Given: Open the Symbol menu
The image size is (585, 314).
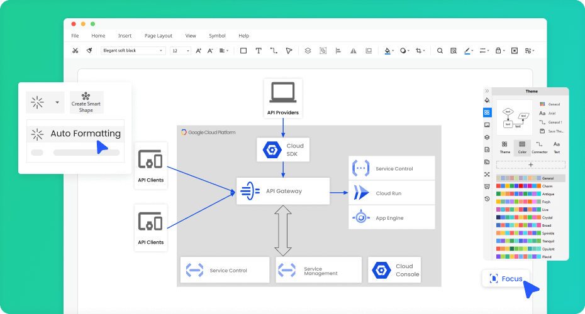Looking at the screenshot, I should (x=217, y=36).
